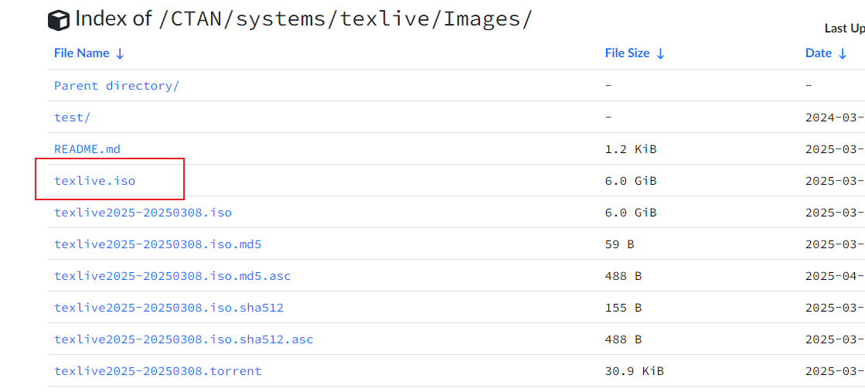Download texlive2025-20250308.iso
865x392 pixels.
(143, 213)
